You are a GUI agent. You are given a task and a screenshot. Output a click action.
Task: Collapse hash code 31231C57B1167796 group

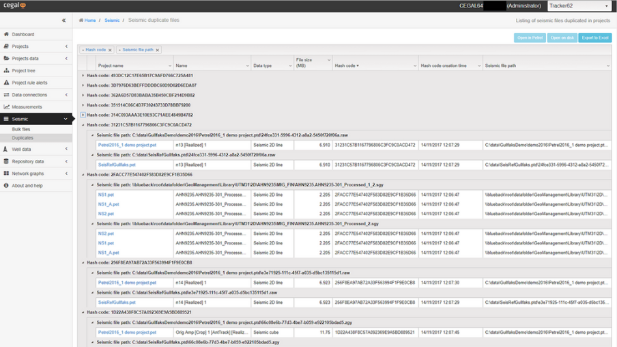pyautogui.click(x=83, y=125)
